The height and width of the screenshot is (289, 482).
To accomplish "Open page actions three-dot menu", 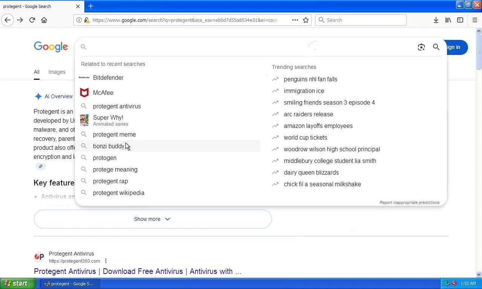I will [x=295, y=20].
